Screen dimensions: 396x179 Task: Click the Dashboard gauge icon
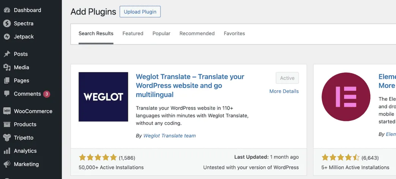[x=7, y=10]
